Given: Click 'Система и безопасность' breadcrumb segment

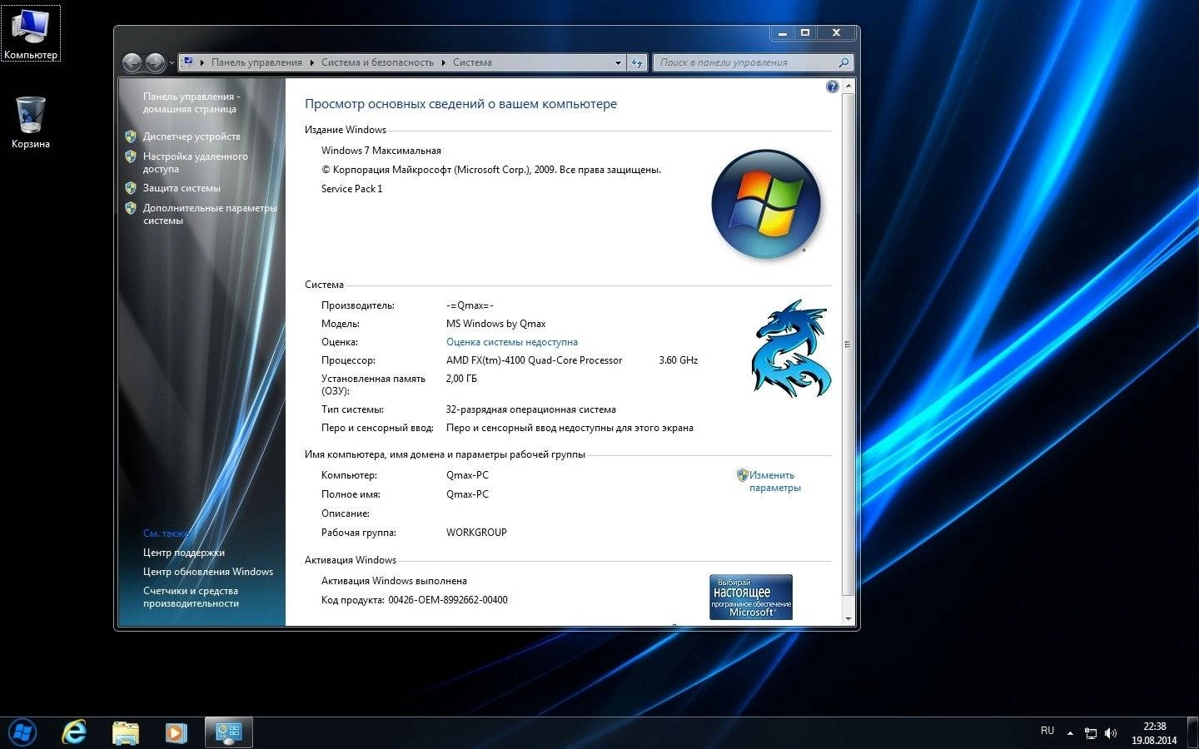Looking at the screenshot, I should tap(377, 62).
